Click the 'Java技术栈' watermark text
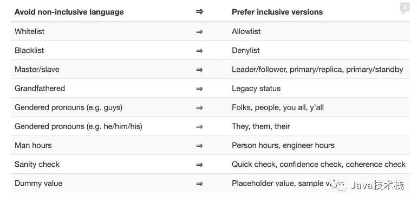417x203 pixels. [x=377, y=185]
